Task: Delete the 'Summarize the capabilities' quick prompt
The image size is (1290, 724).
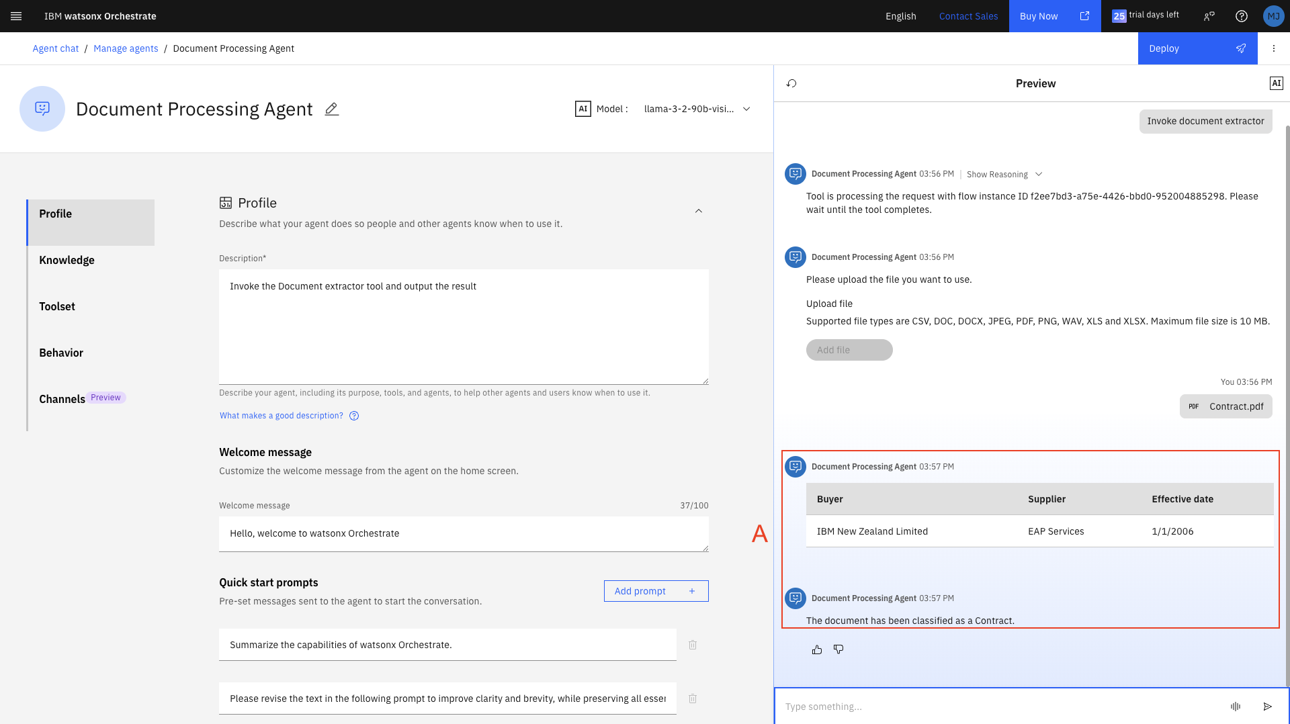Action: 693,645
